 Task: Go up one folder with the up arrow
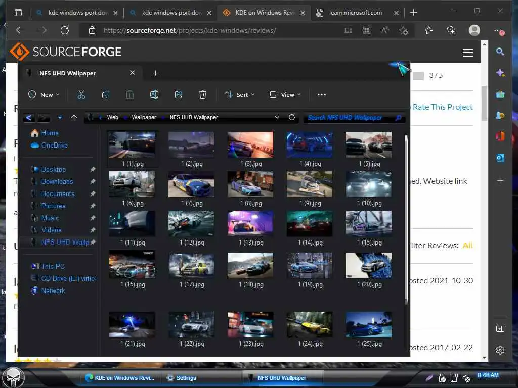click(x=74, y=117)
